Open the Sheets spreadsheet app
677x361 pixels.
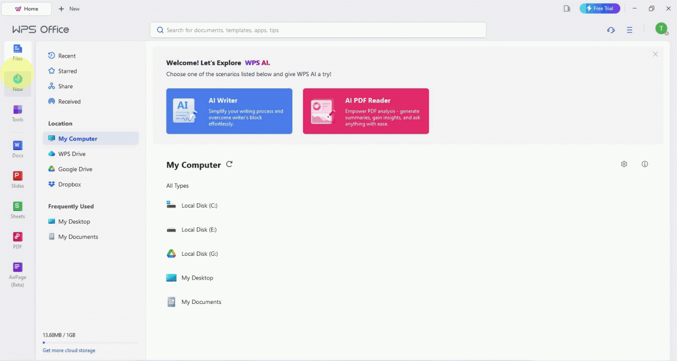coord(17,210)
